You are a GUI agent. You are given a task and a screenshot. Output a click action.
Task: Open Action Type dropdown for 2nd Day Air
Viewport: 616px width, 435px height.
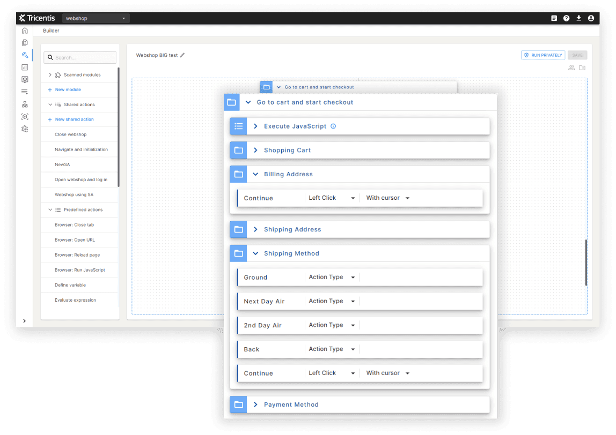point(332,325)
